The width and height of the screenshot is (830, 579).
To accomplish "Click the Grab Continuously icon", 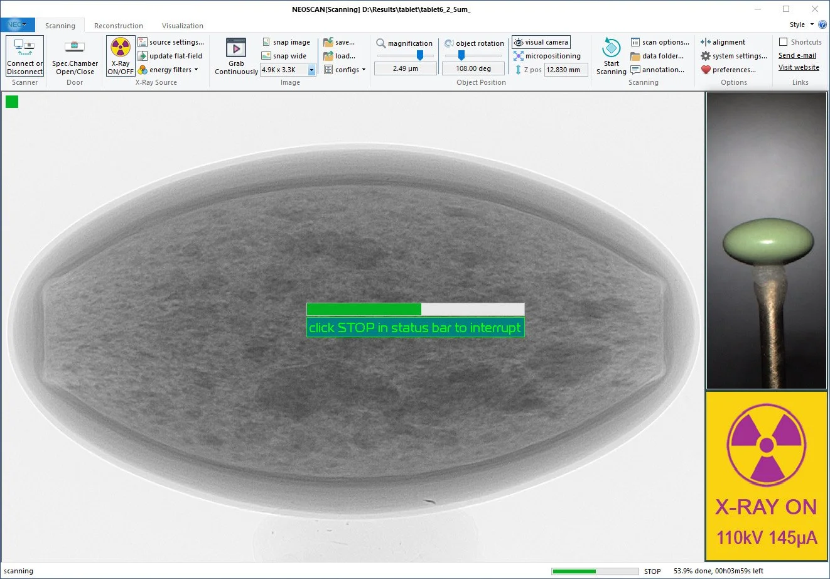I will pyautogui.click(x=236, y=48).
